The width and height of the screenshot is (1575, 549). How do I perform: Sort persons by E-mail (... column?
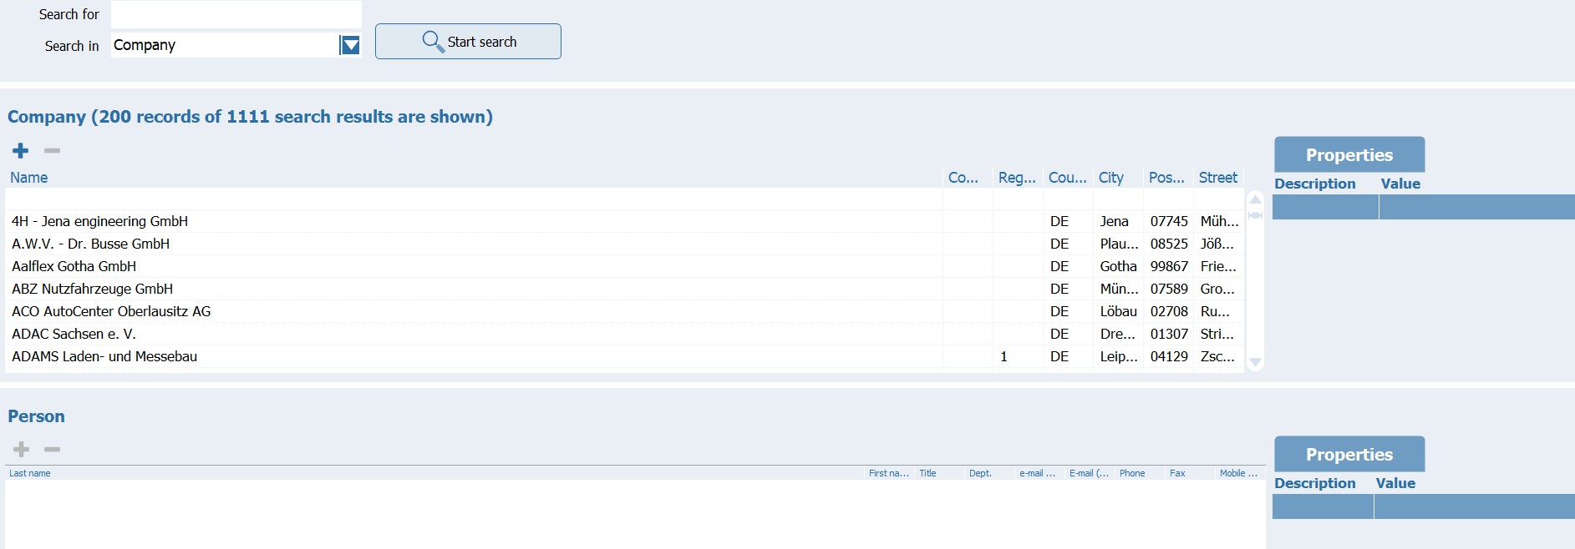point(1090,473)
